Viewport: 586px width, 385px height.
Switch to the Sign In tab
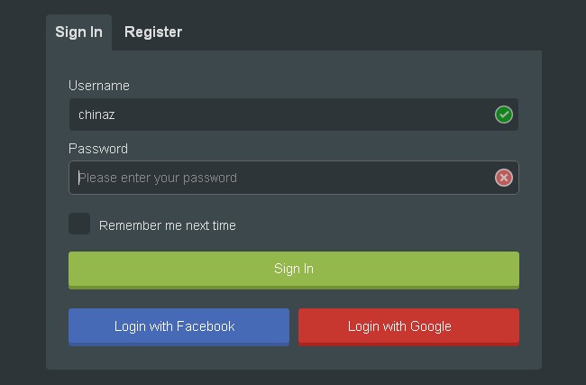point(78,32)
